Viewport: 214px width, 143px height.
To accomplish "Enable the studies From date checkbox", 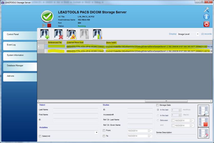I will coord(104,131).
